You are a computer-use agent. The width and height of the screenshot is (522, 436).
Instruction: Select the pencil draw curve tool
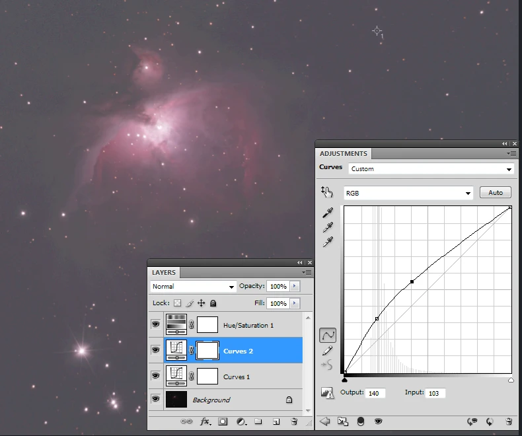(328, 351)
